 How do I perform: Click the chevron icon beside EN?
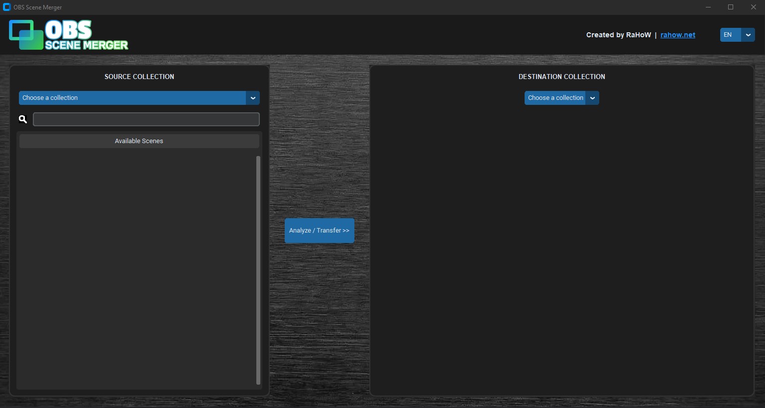[748, 35]
